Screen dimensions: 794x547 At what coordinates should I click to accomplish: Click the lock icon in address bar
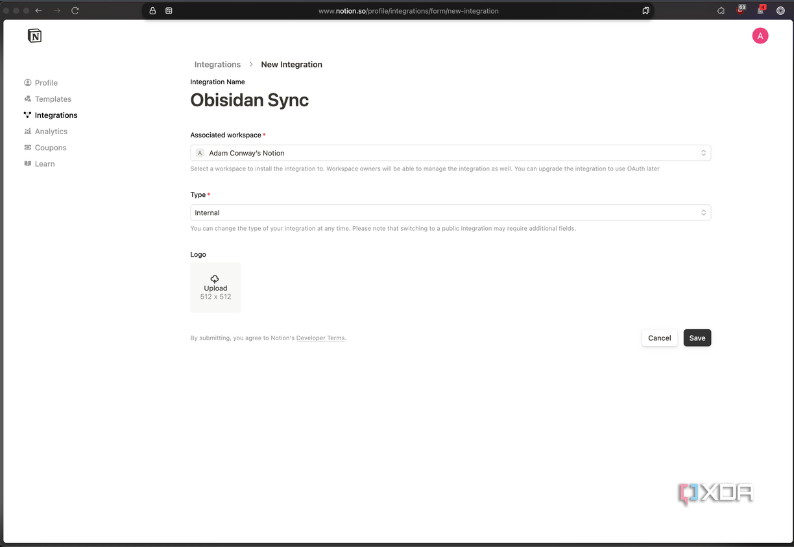tap(152, 11)
